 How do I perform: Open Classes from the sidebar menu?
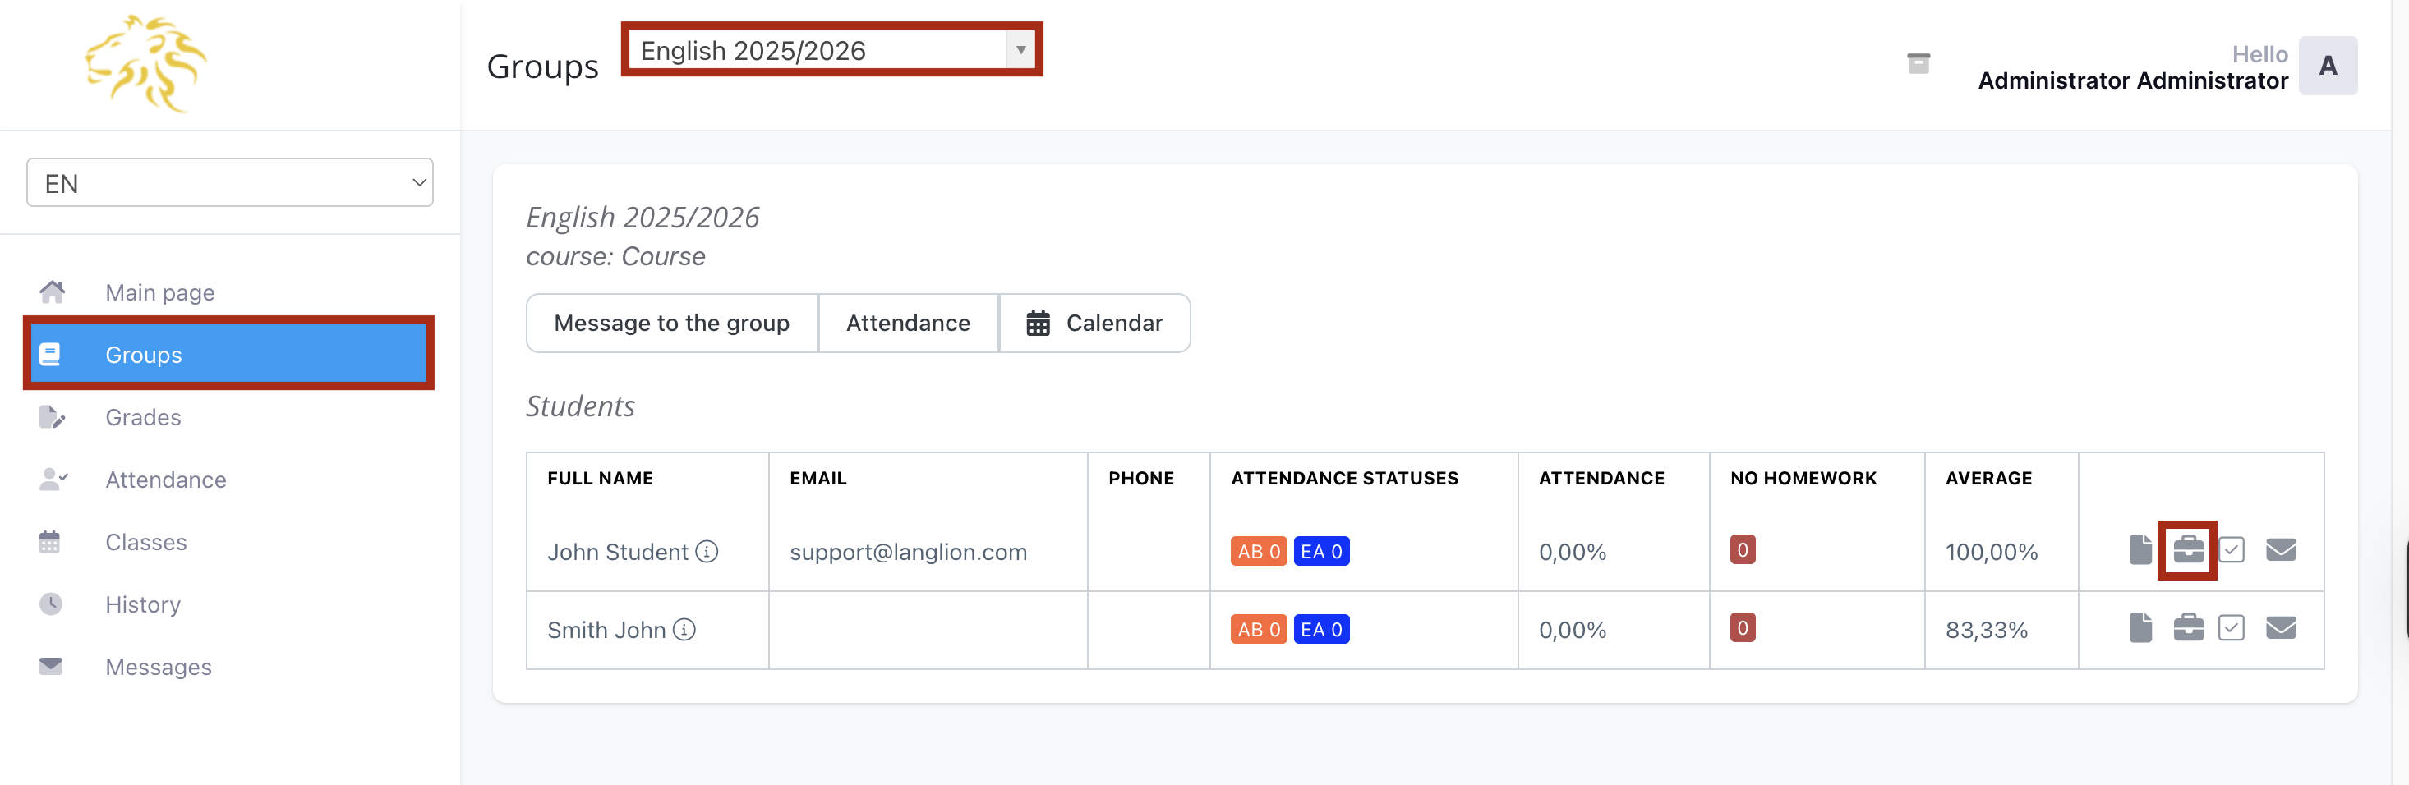(146, 542)
